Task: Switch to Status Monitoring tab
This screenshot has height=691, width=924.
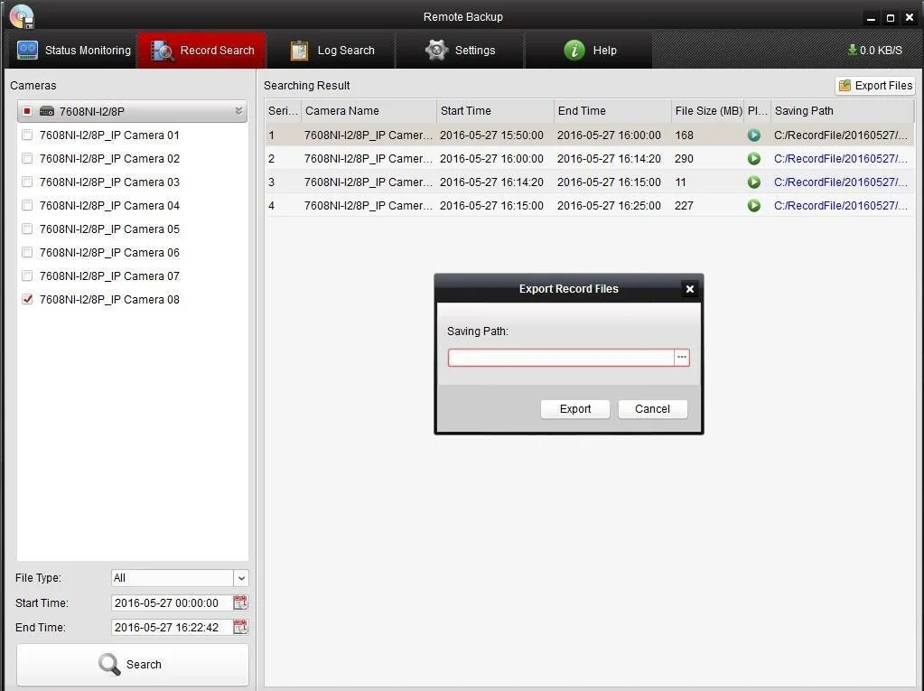Action: coord(73,50)
